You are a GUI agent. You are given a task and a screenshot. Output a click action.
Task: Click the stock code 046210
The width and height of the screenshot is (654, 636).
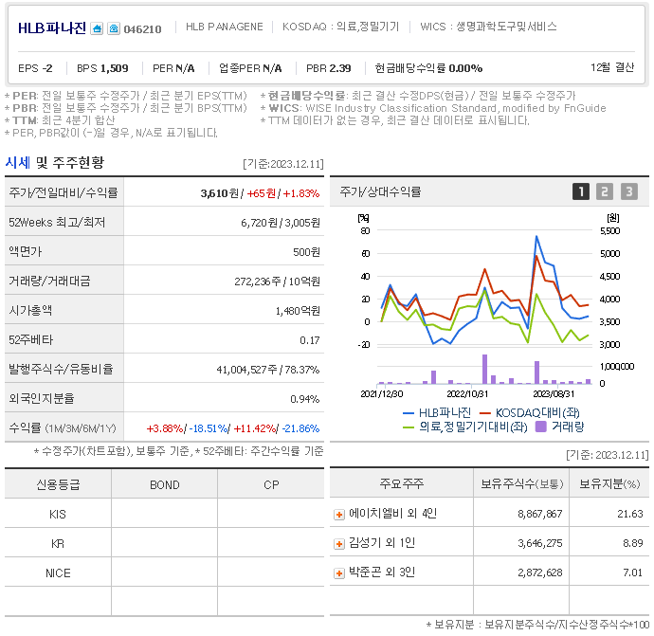click(x=142, y=29)
